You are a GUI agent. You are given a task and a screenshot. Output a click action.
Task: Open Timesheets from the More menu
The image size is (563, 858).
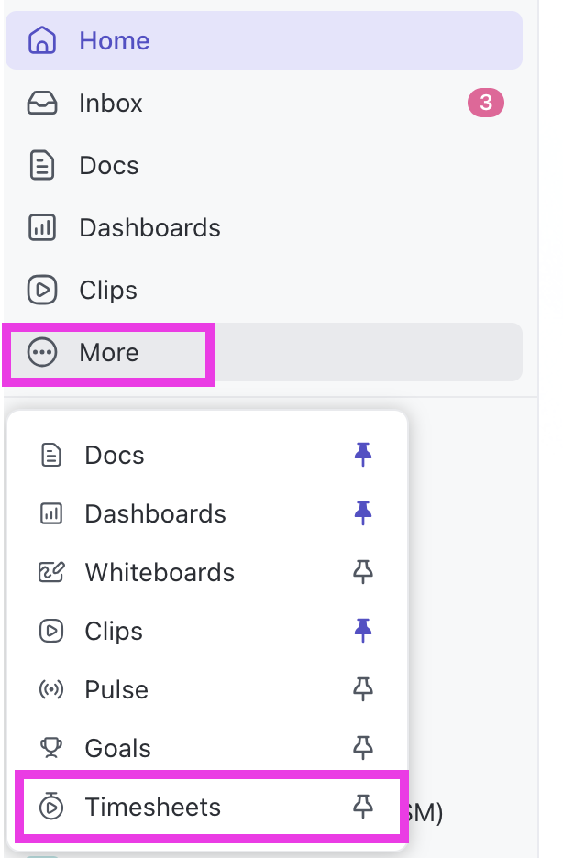pos(152,808)
